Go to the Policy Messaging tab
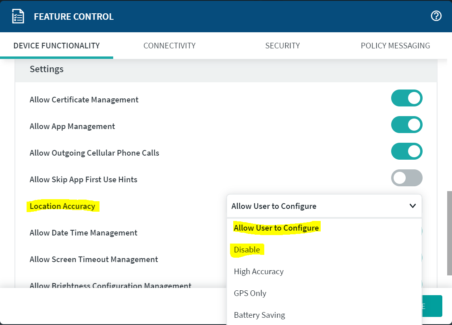 coord(395,46)
